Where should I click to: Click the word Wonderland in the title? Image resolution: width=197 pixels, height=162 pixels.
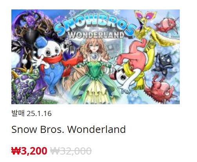(x=96, y=129)
